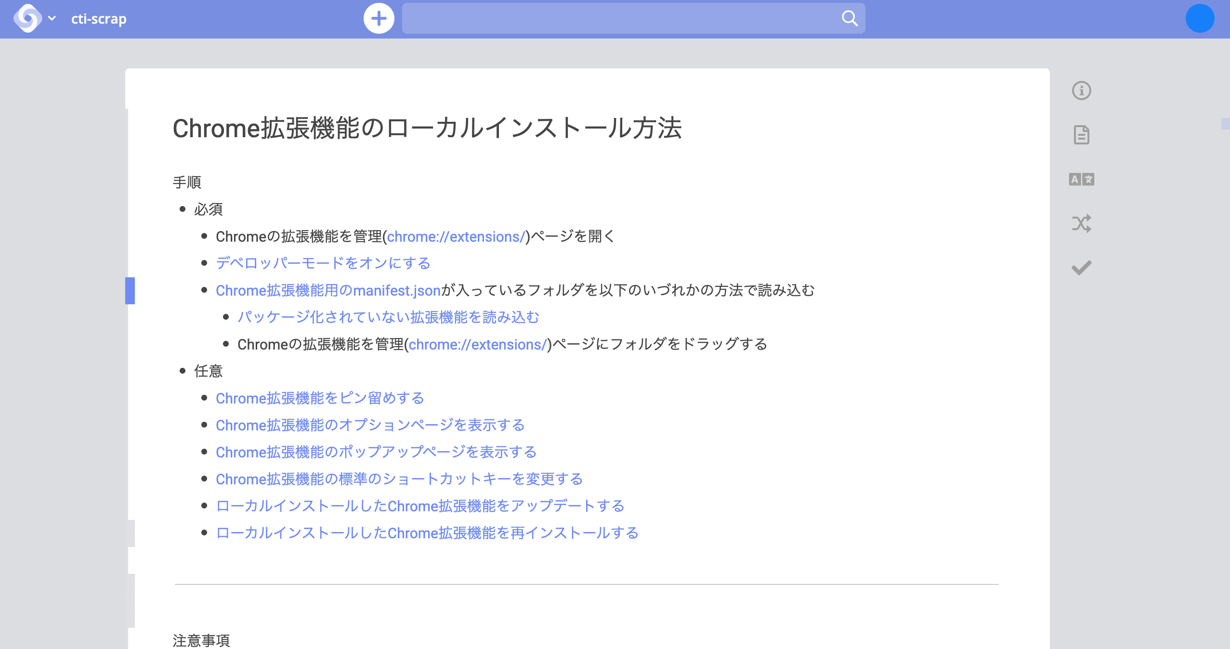Open パッケージ化されていない拡張機能を読み込む link
Image resolution: width=1230 pixels, height=649 pixels.
coord(389,317)
